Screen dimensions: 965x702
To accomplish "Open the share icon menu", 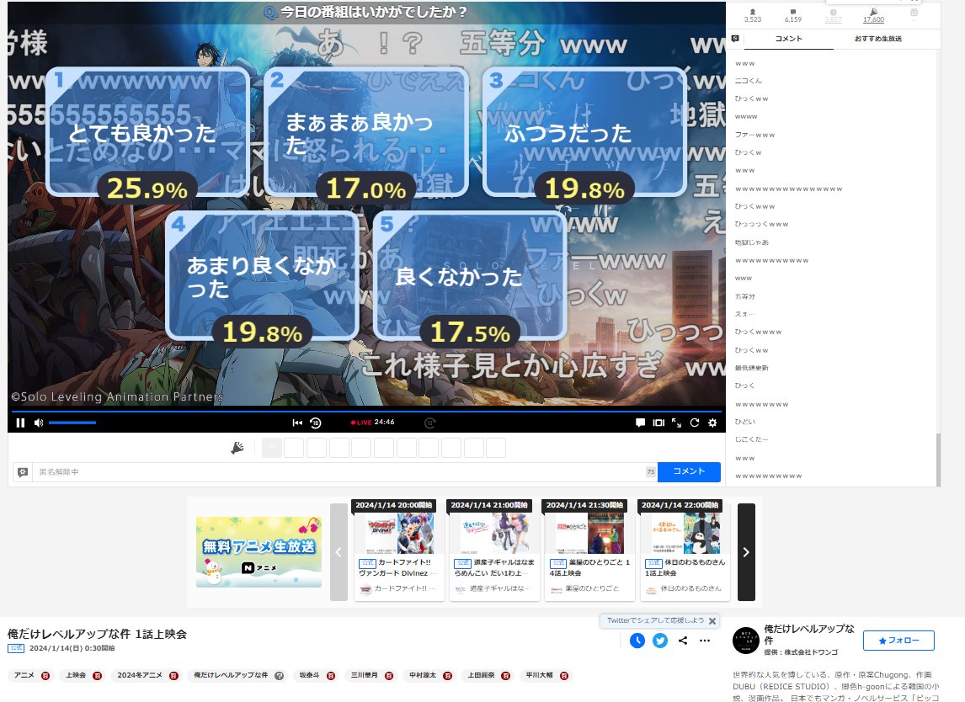I will [x=683, y=641].
